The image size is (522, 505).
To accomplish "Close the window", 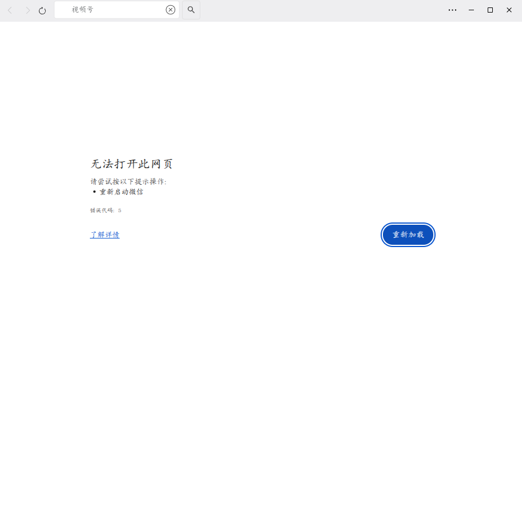I will tap(509, 10).
